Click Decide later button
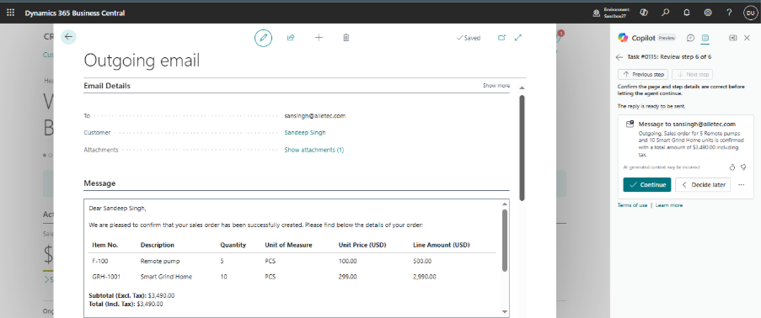761x318 pixels. [x=703, y=185]
